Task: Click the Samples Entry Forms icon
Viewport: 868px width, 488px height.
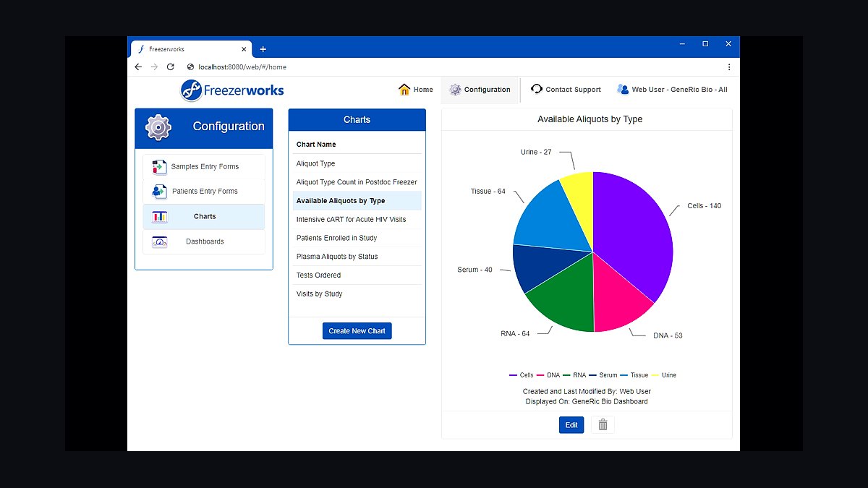Action: coord(159,167)
